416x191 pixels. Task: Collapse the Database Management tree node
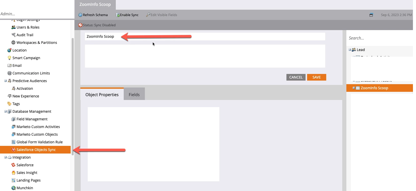pyautogui.click(x=6, y=111)
